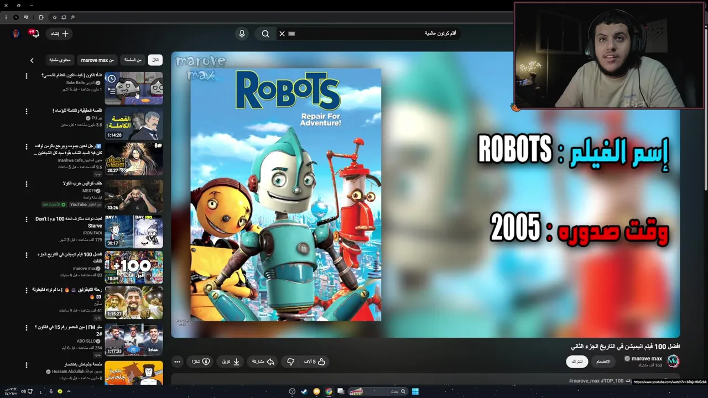
Task: Click the marove max channel name
Action: [x=646, y=359]
